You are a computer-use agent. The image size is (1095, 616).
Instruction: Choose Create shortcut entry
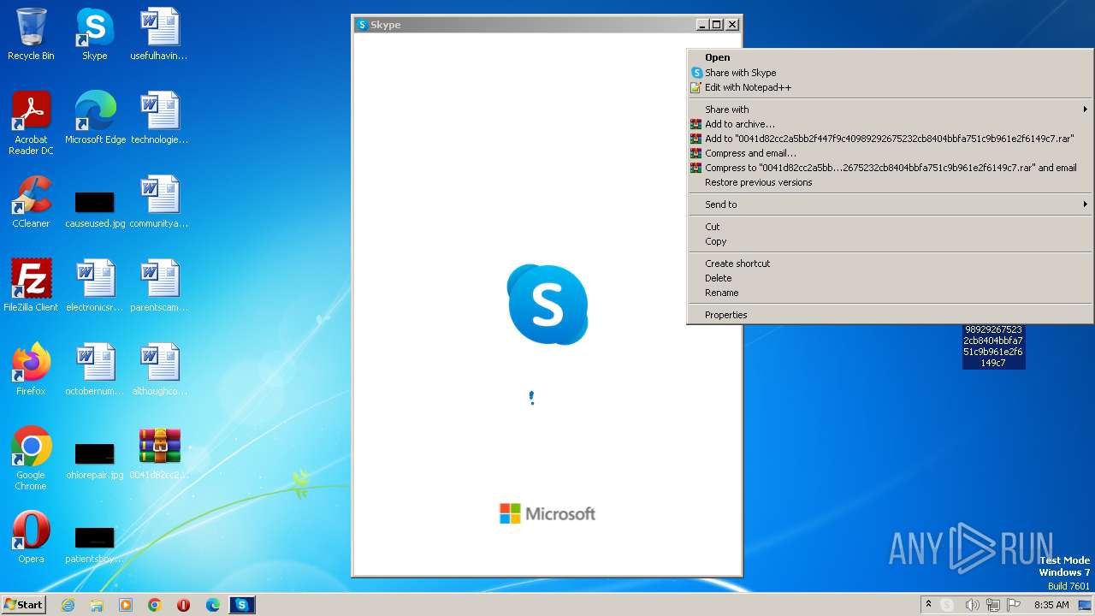tap(890, 264)
